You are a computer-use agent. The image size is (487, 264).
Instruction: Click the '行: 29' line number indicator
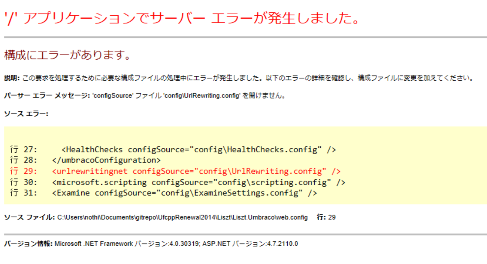click(x=326, y=217)
